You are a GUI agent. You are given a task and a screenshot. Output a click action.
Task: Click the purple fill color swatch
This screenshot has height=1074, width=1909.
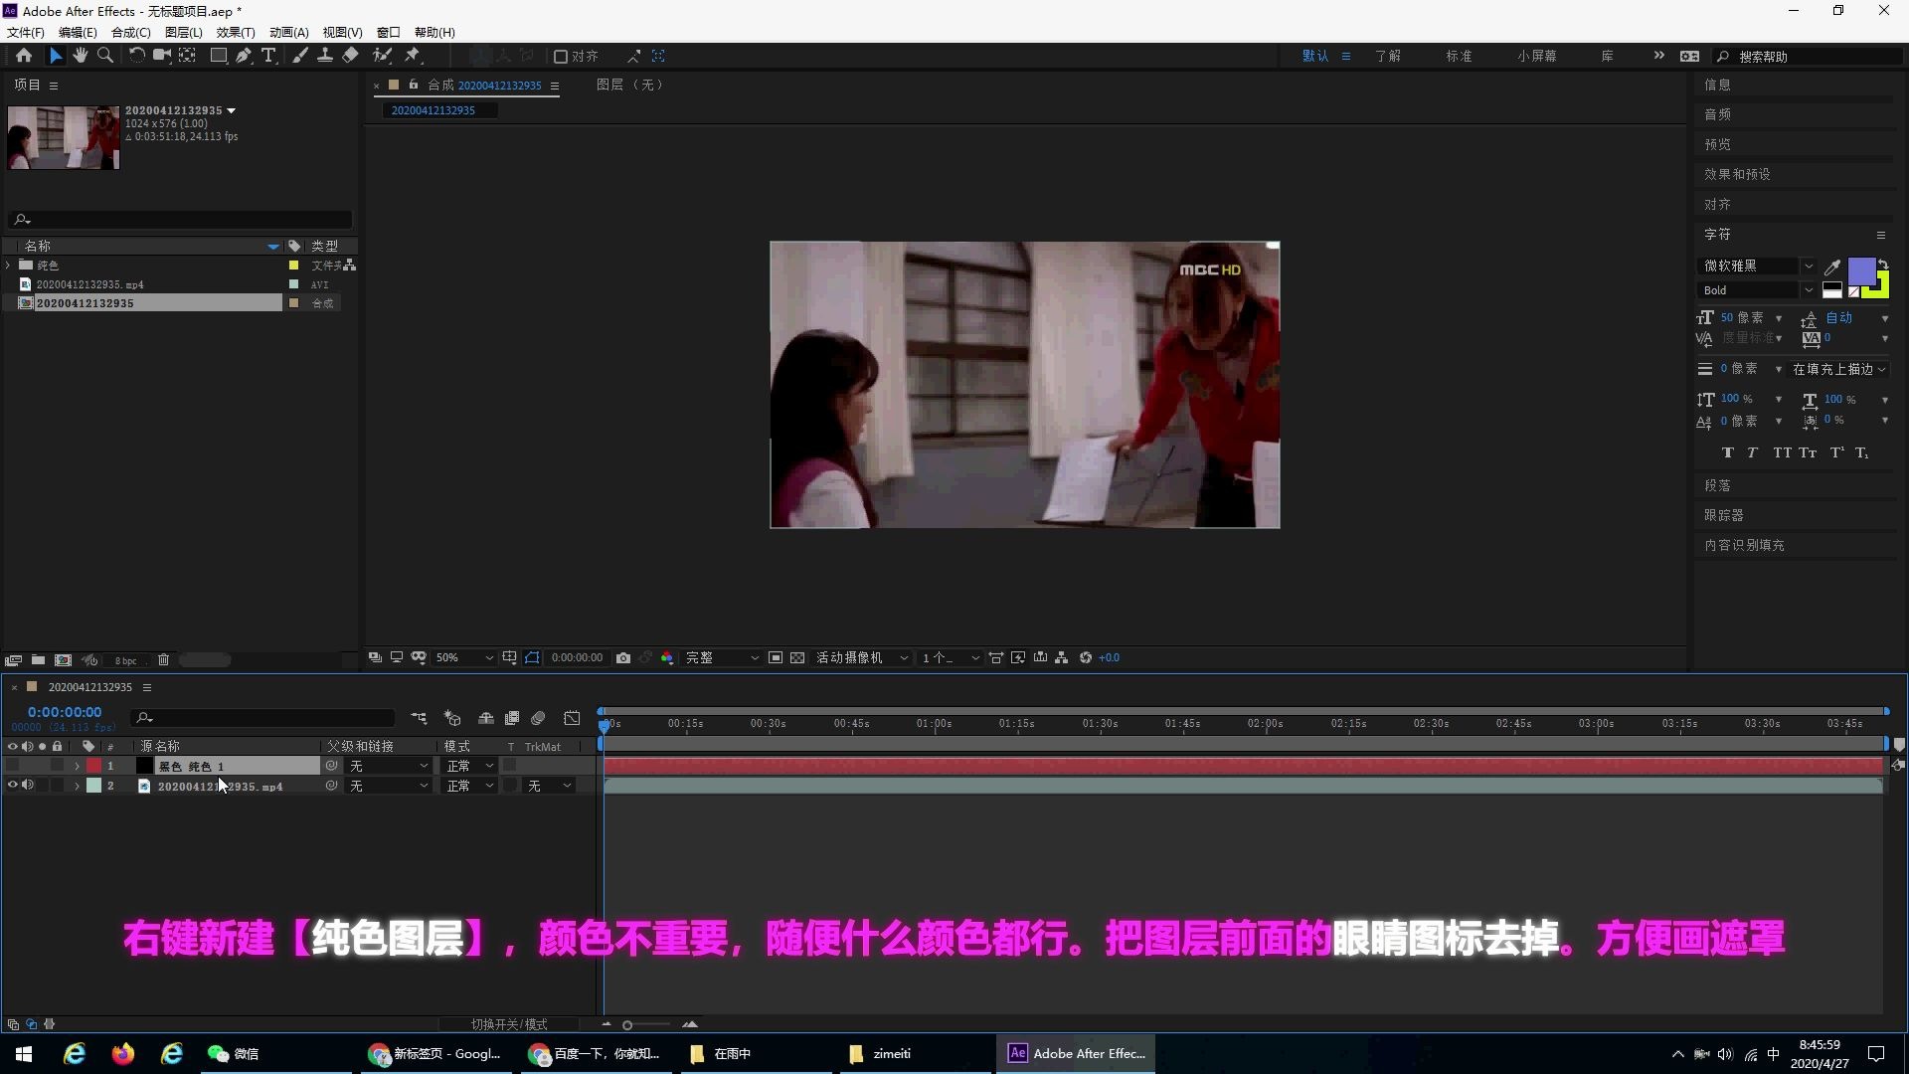click(x=1861, y=270)
